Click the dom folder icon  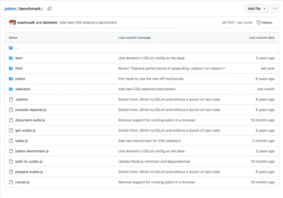coord(11,58)
